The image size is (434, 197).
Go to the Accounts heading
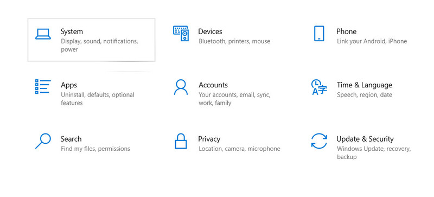[213, 85]
